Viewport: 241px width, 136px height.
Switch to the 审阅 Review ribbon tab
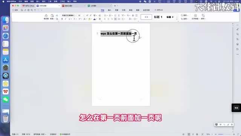click(x=131, y=10)
